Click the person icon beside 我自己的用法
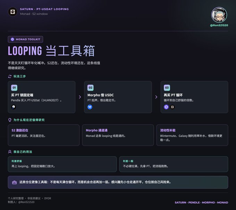Screen dimensions: 236x210 click(x=10, y=152)
